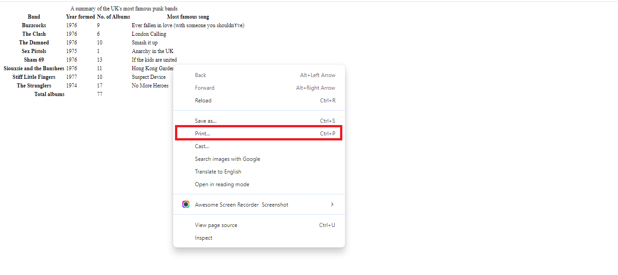The image size is (618, 275).
Task: Open the page in reading mode
Action: click(x=222, y=184)
